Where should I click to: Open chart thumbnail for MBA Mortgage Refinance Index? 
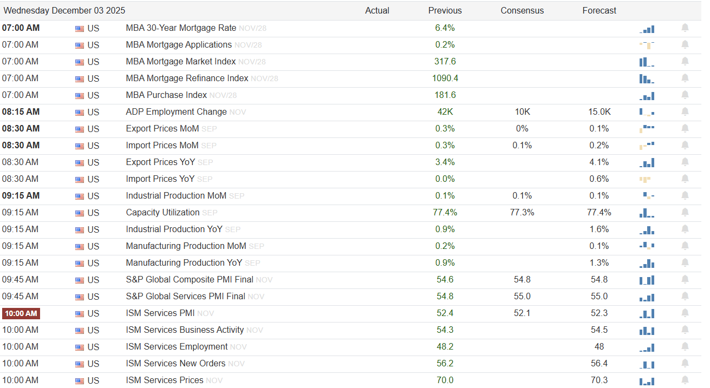(x=647, y=78)
